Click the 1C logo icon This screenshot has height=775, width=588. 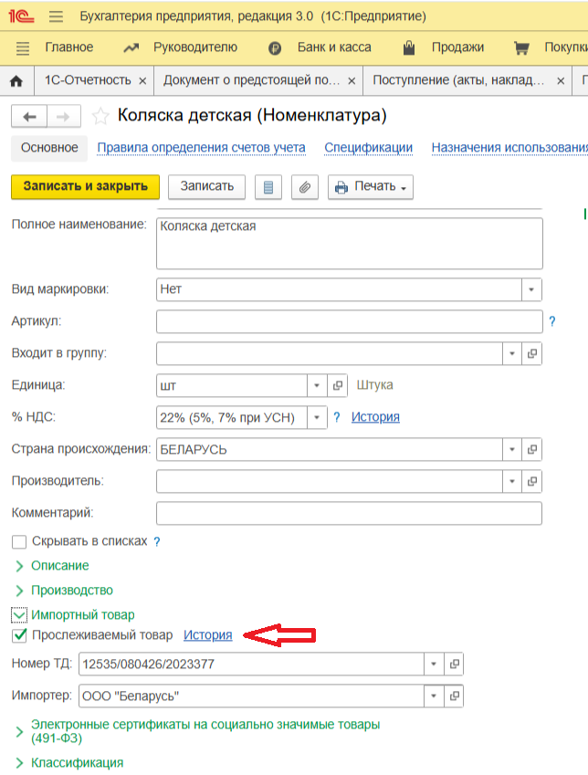21,16
